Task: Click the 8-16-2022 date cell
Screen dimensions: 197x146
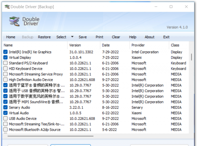Action: [x=110, y=107]
